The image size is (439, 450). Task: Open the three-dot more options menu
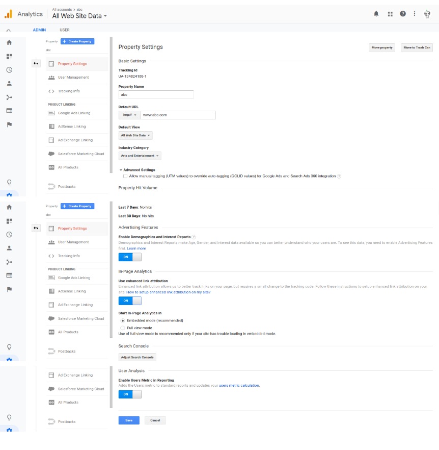(x=415, y=14)
